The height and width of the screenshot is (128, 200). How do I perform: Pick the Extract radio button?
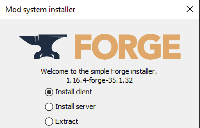coord(49,121)
